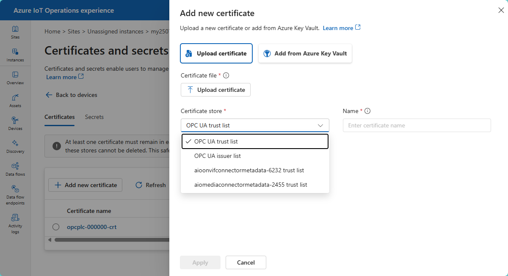Navigate to Assets in the sidebar
Viewport: 508px width, 276px height.
[15, 101]
